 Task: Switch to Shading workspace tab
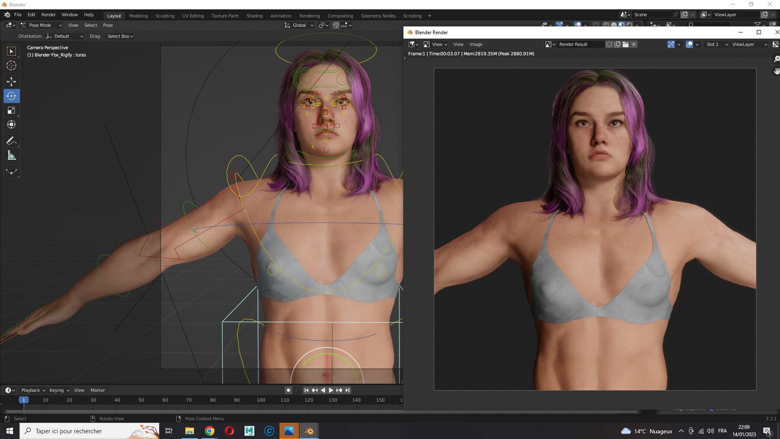click(254, 16)
